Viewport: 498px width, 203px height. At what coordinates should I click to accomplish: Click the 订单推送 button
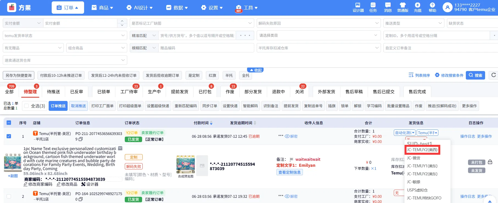pyautogui.click(x=58, y=106)
